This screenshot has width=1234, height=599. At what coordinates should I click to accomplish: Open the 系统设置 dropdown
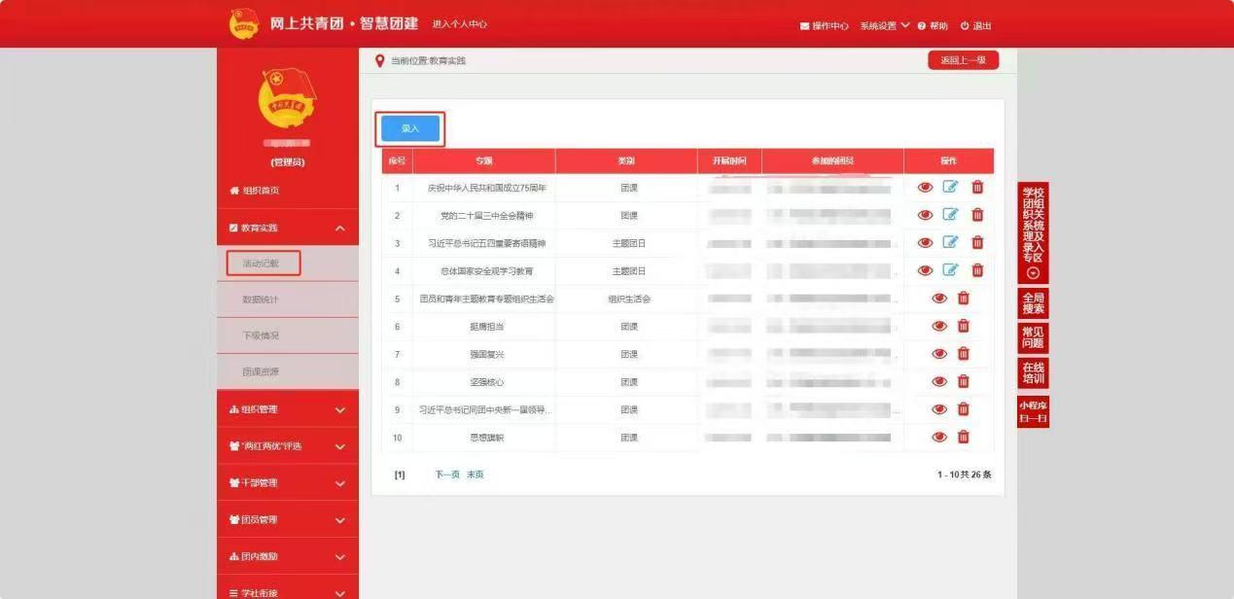pyautogui.click(x=884, y=25)
